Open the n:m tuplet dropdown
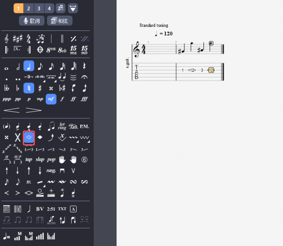283x246 pixels. tap(40, 77)
